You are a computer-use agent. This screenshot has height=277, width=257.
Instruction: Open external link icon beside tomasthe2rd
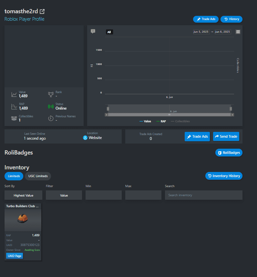pos(42,12)
